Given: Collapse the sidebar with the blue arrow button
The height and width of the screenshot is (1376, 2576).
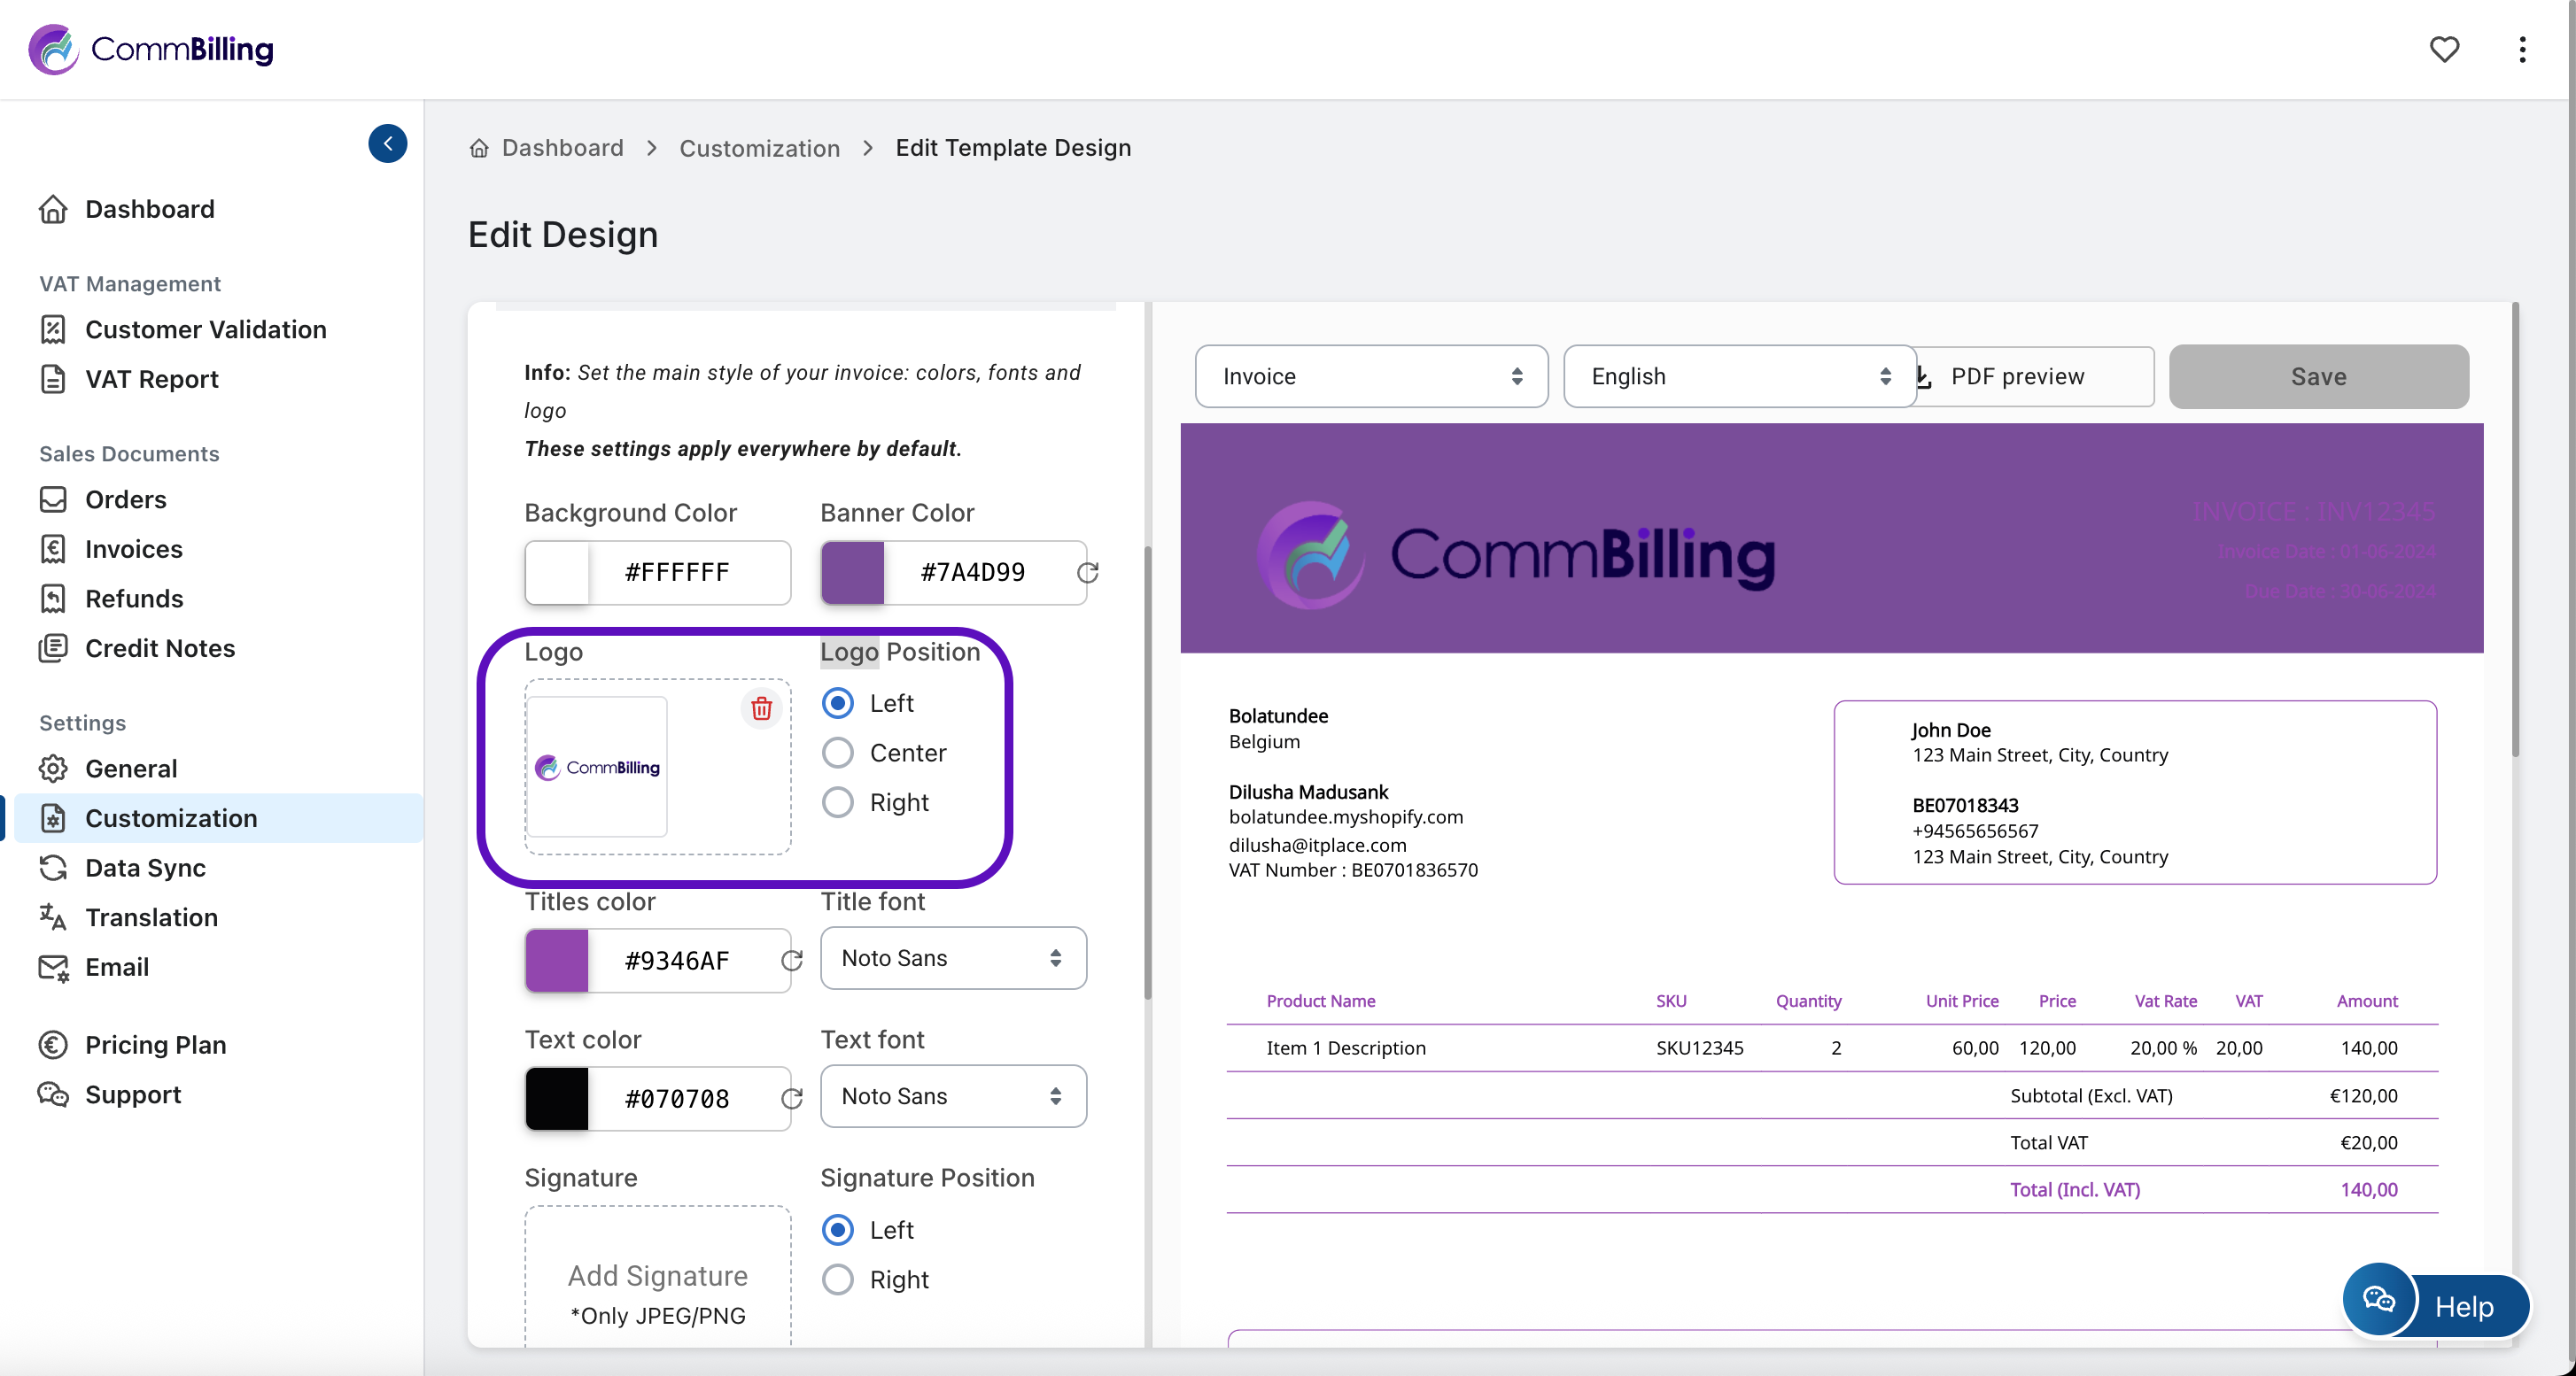Looking at the screenshot, I should [x=387, y=143].
